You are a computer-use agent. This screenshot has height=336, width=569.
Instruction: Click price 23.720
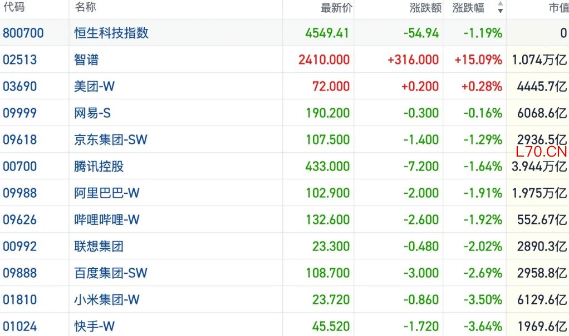pyautogui.click(x=331, y=300)
